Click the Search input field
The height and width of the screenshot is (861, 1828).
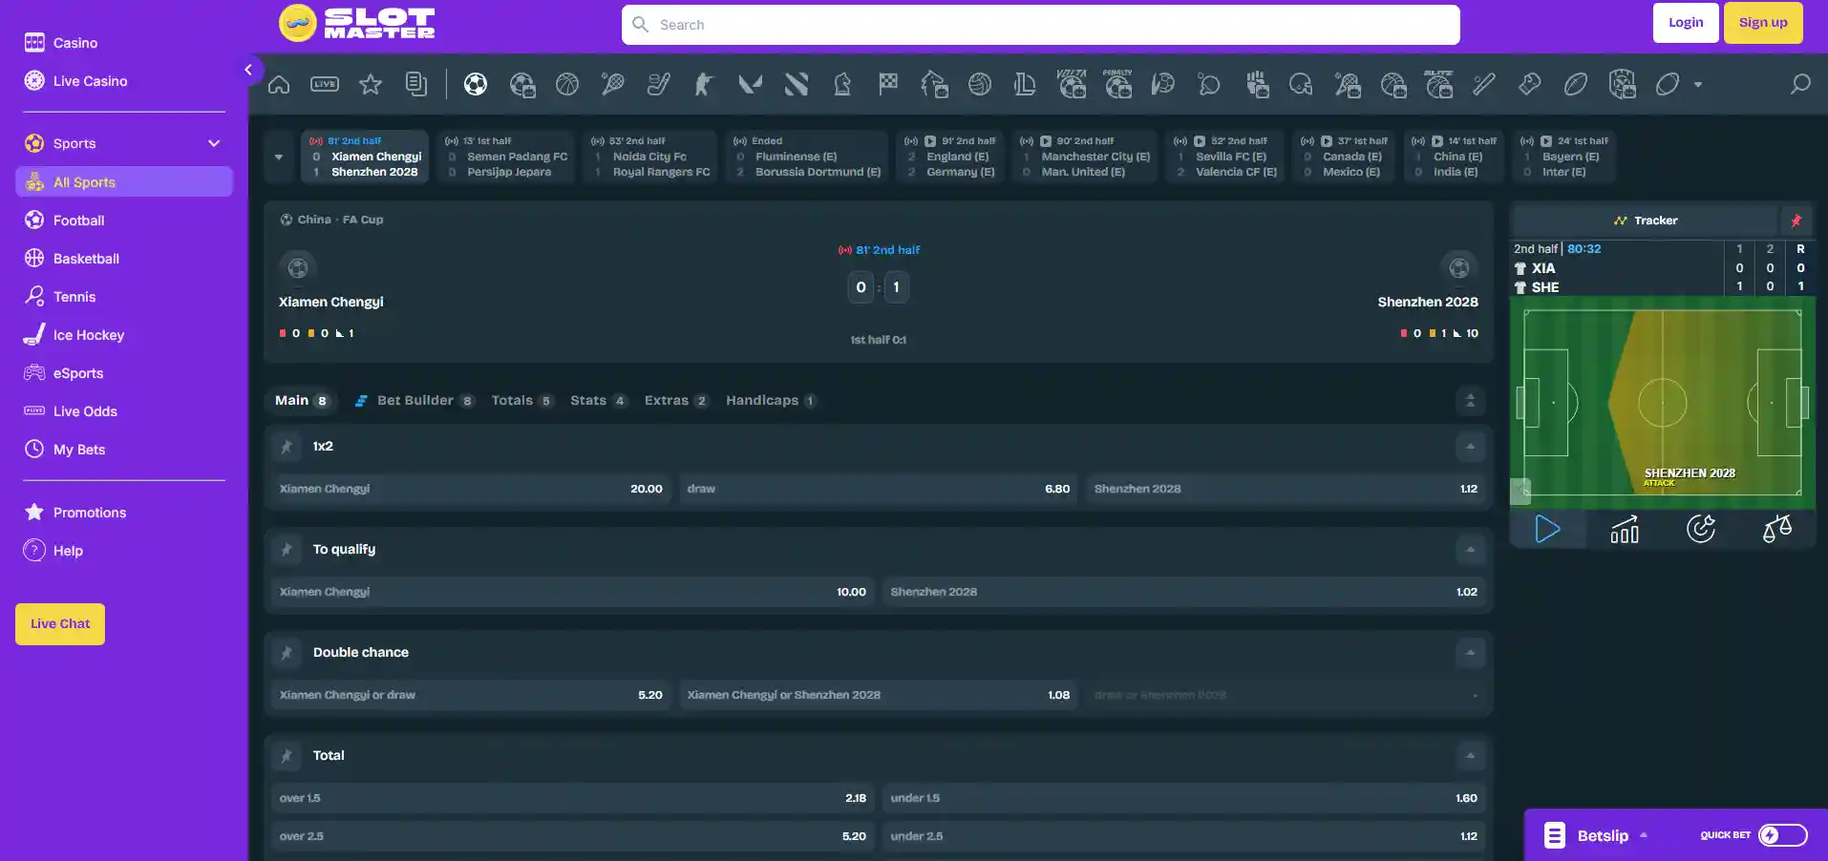[x=1041, y=25]
